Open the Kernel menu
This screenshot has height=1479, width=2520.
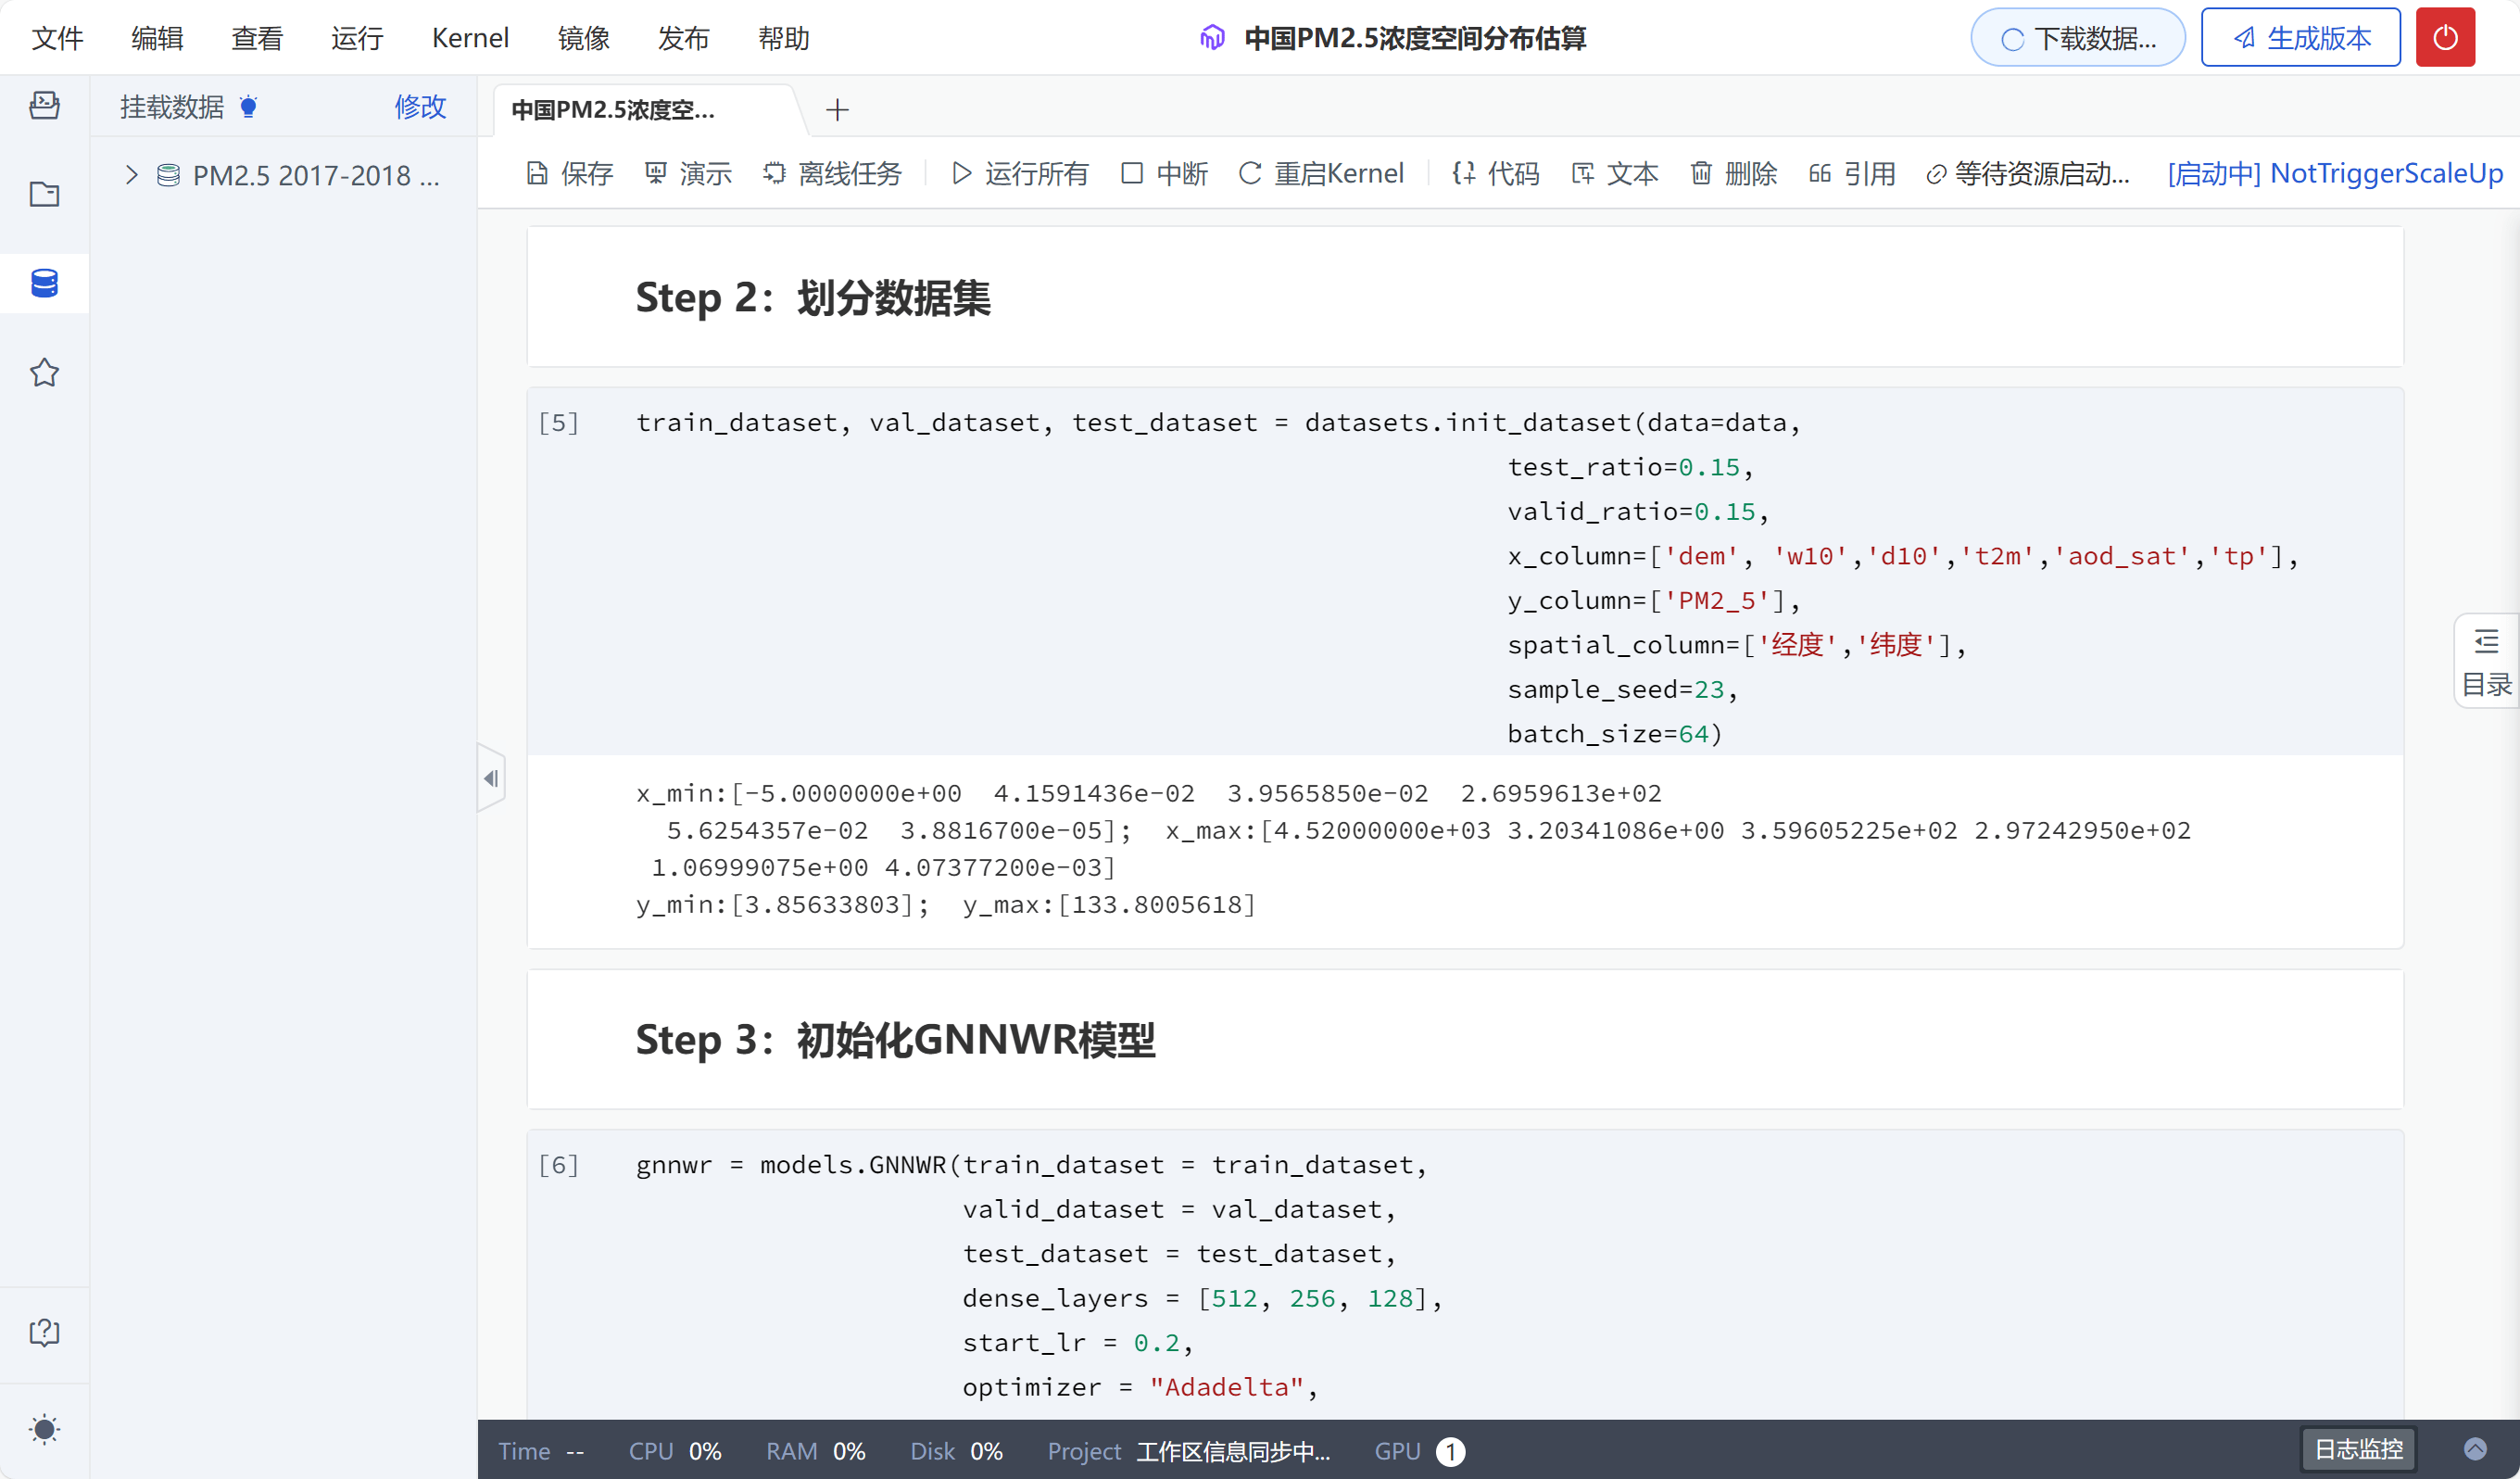pyautogui.click(x=470, y=38)
